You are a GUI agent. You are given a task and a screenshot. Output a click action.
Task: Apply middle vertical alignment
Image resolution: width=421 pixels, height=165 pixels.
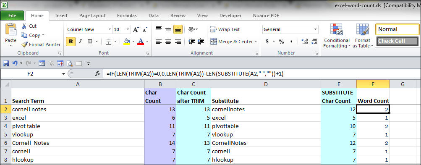click(x=168, y=29)
